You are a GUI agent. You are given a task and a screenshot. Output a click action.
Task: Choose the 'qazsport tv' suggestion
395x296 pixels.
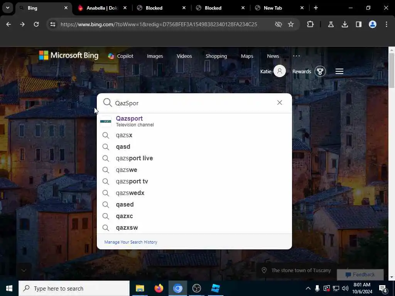194,182
